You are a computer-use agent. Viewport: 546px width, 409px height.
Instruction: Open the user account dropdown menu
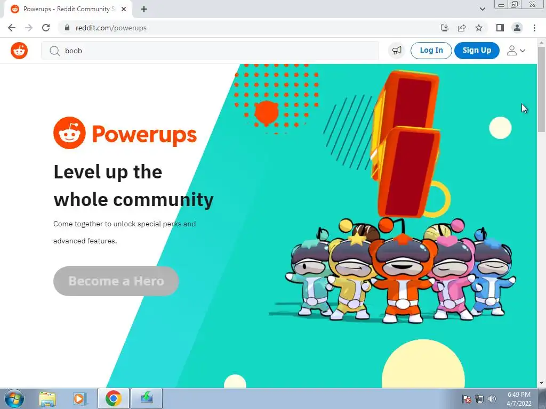tap(516, 51)
